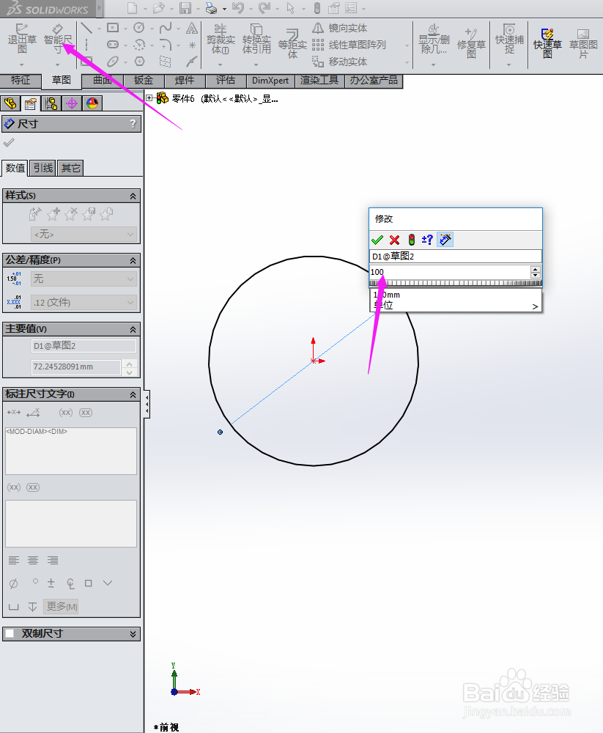Screen dimensions: 603x733
Task: Open the appearances globe icon in panel tabs
Action: point(92,104)
